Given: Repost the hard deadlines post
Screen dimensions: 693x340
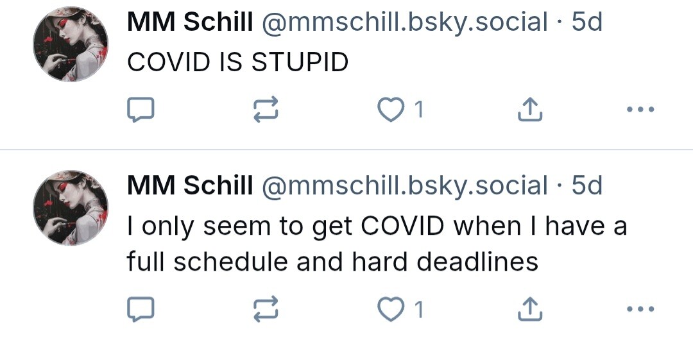Looking at the screenshot, I should [x=266, y=309].
